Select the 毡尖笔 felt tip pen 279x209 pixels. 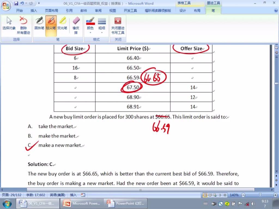click(x=51, y=26)
